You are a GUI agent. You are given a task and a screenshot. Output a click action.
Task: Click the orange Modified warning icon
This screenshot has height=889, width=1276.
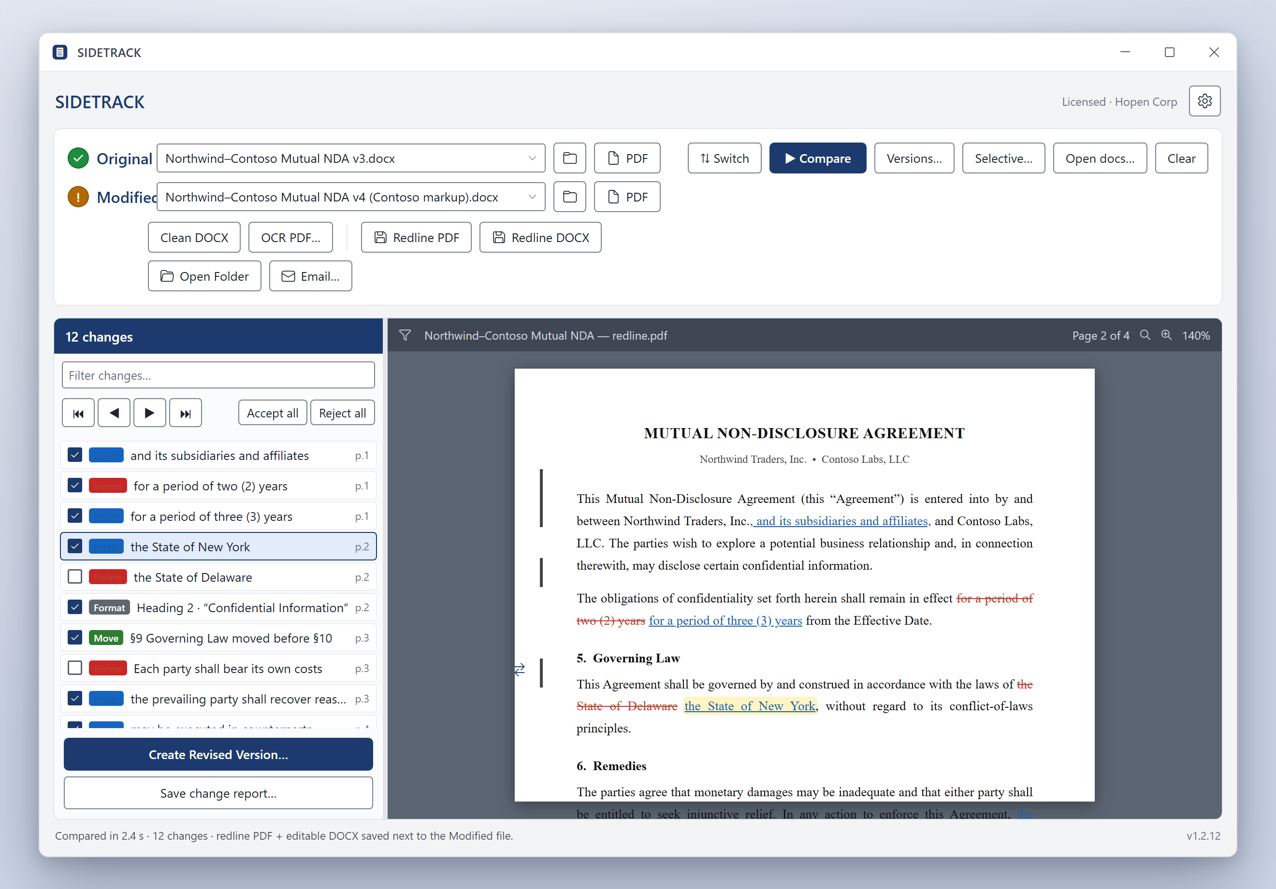[78, 197]
